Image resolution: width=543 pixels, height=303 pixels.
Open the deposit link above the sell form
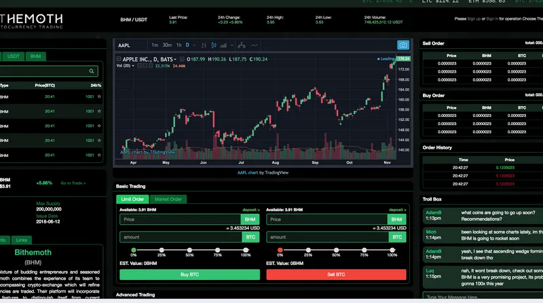(x=397, y=210)
